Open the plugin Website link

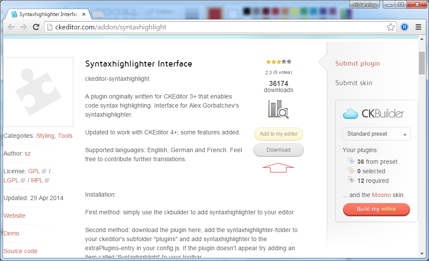coord(15,216)
